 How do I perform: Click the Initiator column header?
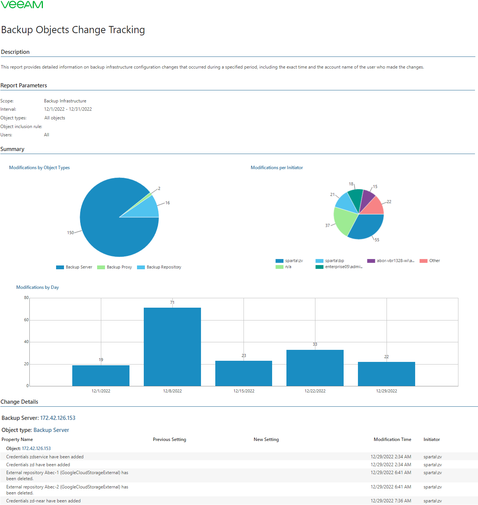432,439
